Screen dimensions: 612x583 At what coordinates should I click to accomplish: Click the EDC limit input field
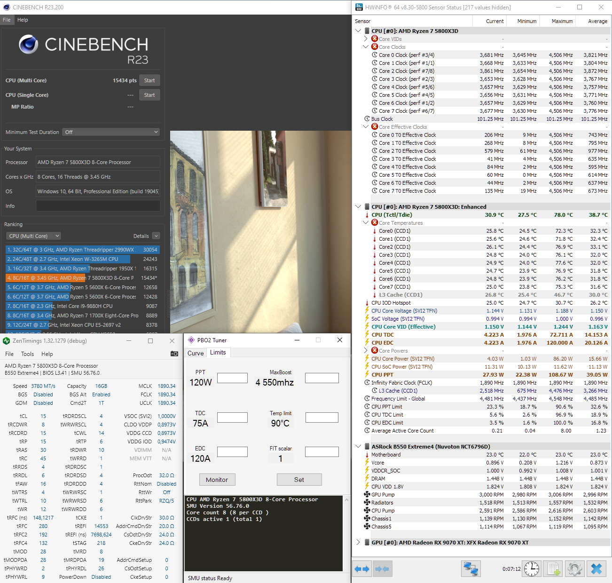click(232, 452)
